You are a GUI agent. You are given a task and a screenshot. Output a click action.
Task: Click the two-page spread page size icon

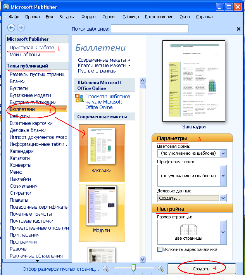tap(188, 230)
